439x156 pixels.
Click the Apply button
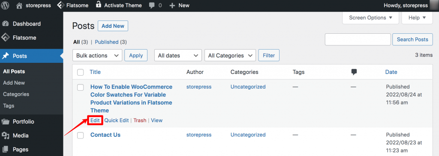136,56
